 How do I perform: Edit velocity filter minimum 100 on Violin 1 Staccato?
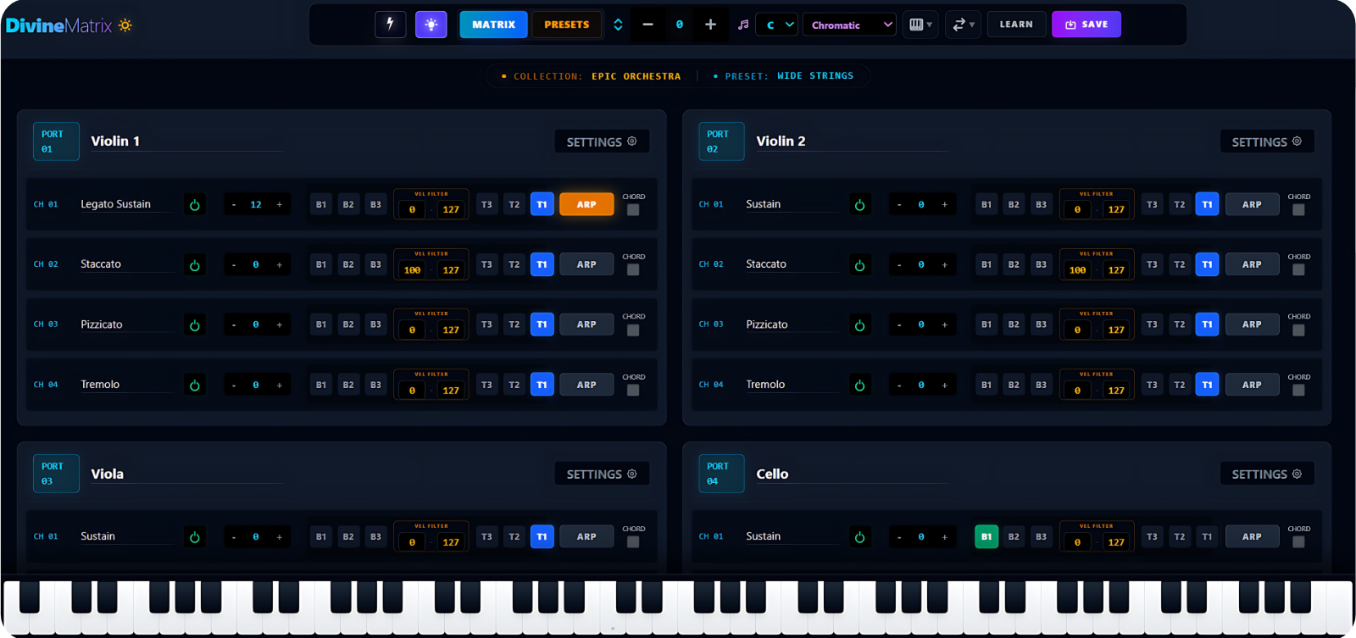[413, 270]
